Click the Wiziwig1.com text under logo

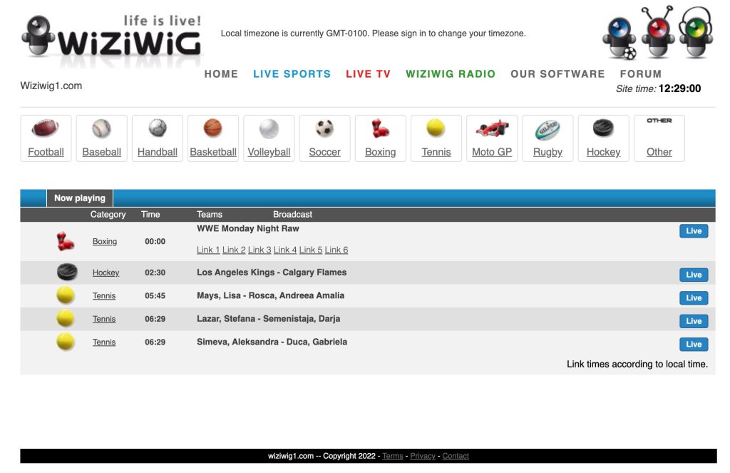click(51, 86)
